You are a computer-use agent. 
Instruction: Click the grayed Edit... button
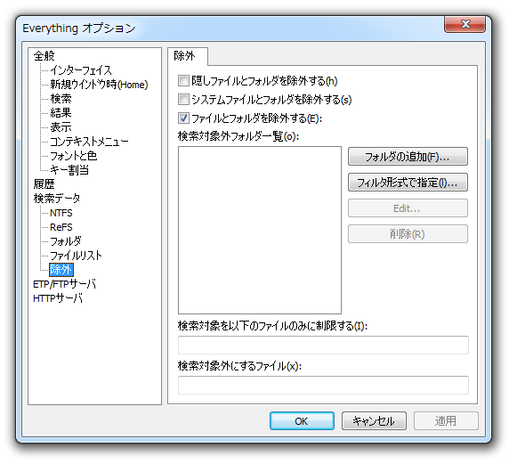pos(408,208)
